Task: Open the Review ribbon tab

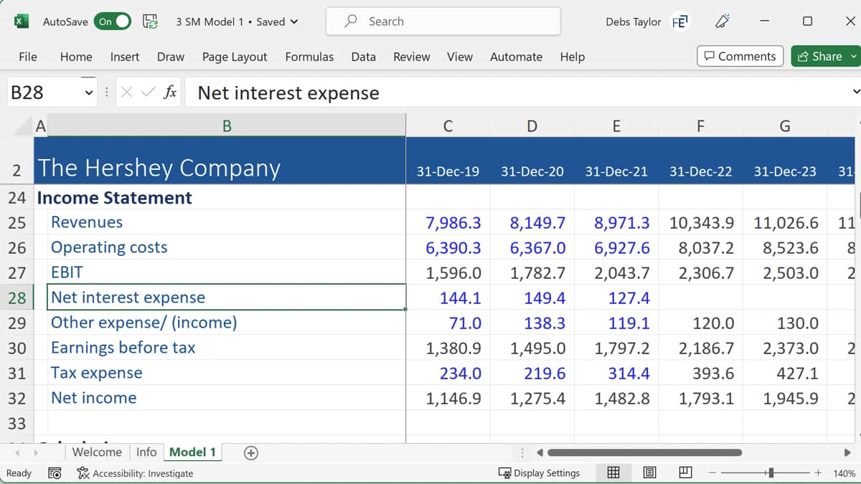Action: click(x=412, y=57)
